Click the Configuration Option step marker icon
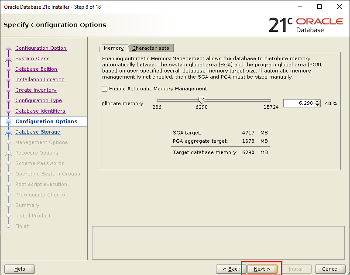Screen dimensions: 350x275 (8, 48)
